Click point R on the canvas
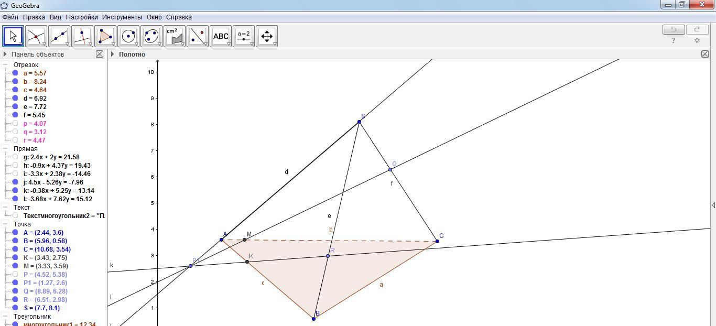This screenshot has width=716, height=326. pyautogui.click(x=328, y=256)
